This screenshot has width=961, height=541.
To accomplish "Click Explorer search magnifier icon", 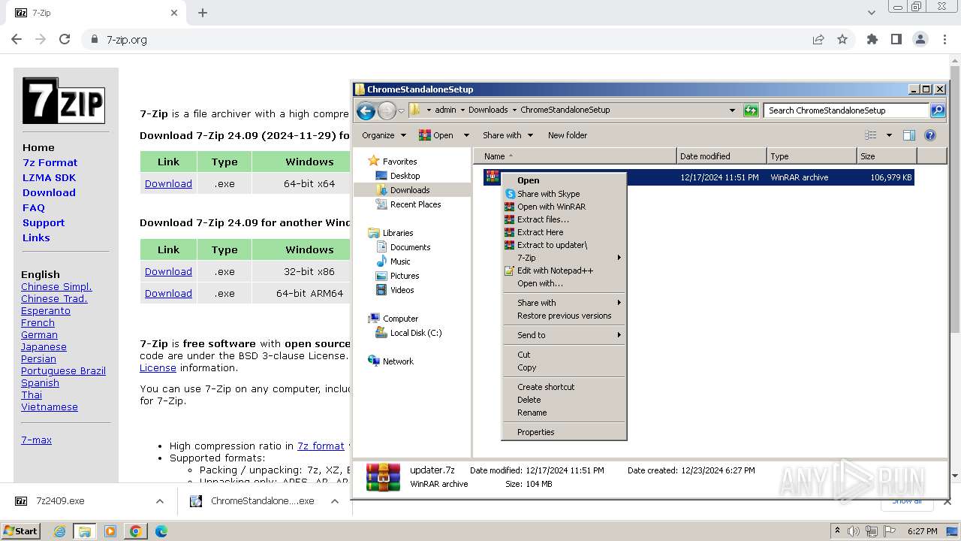I will 938,110.
